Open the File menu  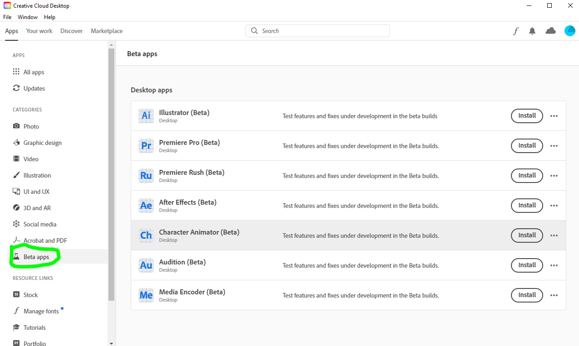(7, 17)
